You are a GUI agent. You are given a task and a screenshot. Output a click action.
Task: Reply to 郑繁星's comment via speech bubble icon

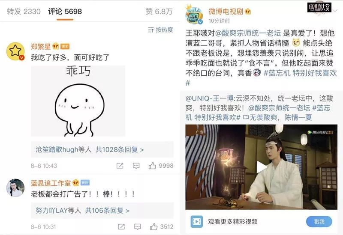point(136,166)
